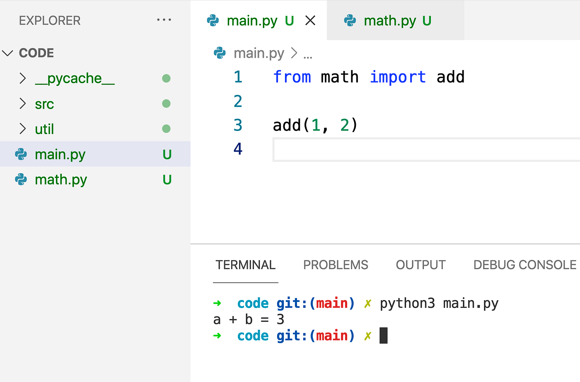The image size is (580, 382).
Task: Expand the util folder tree
Action: [x=23, y=129]
